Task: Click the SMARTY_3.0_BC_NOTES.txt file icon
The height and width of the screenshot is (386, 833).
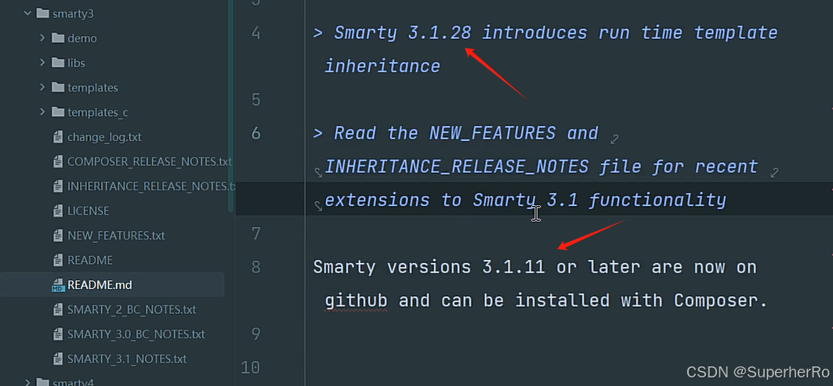Action: tap(58, 334)
